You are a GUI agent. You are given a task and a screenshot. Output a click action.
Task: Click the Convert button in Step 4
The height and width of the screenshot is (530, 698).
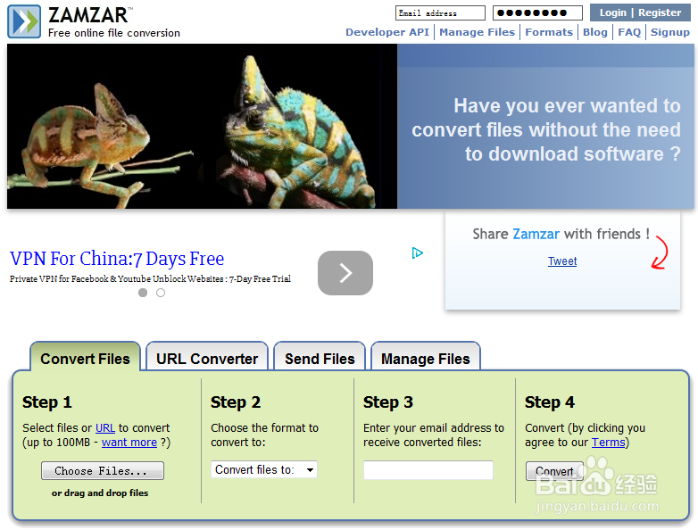(554, 471)
